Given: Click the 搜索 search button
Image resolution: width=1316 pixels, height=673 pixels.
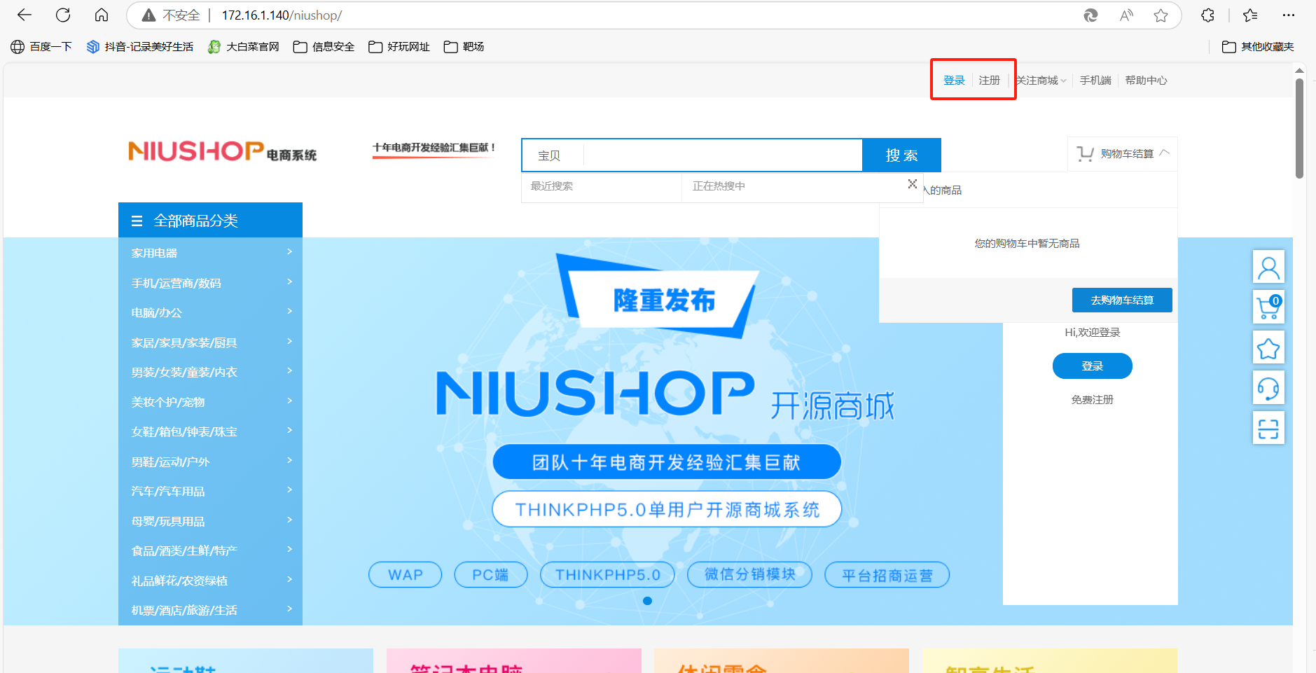Looking at the screenshot, I should click(901, 155).
